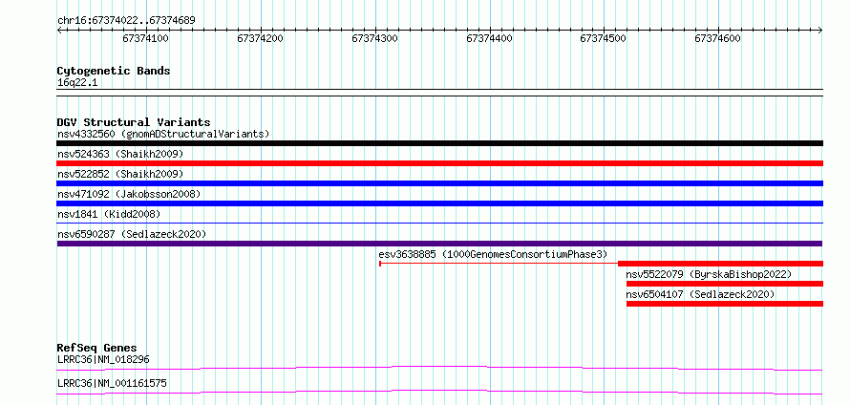The image size is (850, 405).
Task: Click the blue nsv522852 variant bar
Action: (x=439, y=183)
